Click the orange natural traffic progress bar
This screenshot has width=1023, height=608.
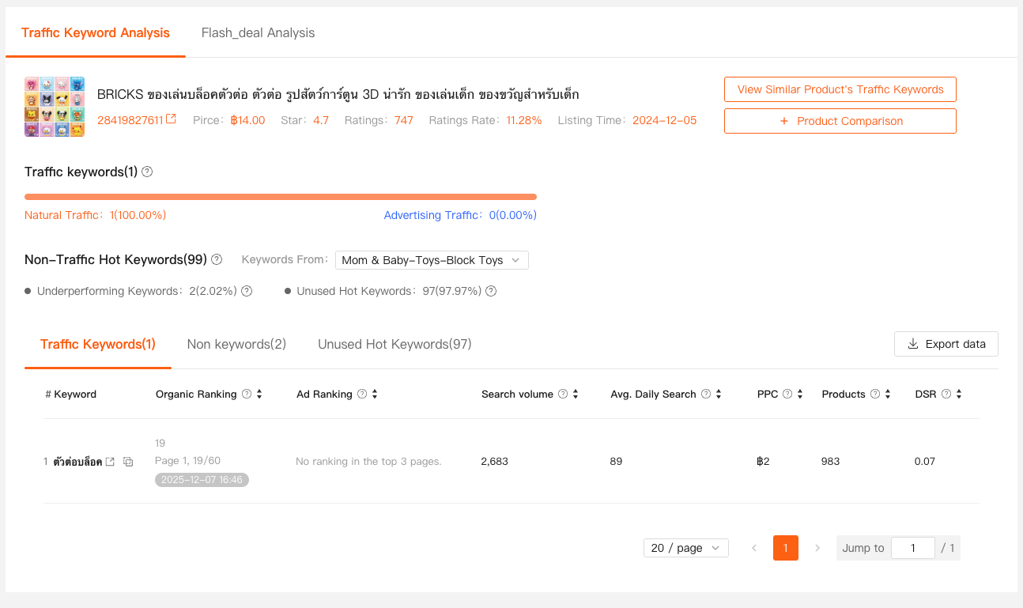[280, 197]
